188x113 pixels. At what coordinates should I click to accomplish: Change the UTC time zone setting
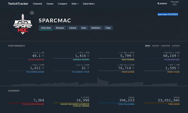pos(175,4)
